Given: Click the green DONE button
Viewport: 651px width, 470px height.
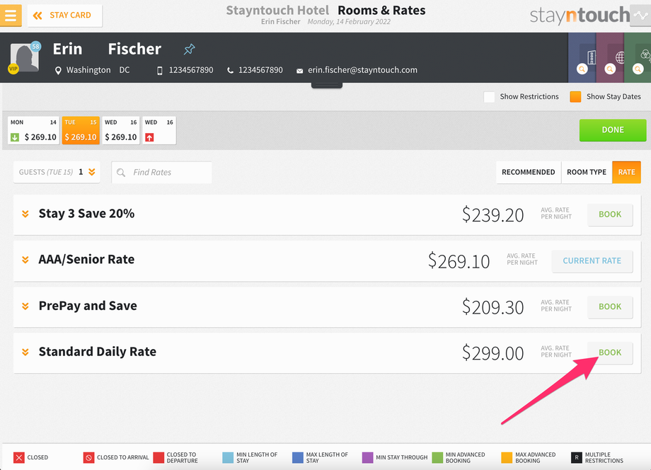Looking at the screenshot, I should (x=613, y=130).
